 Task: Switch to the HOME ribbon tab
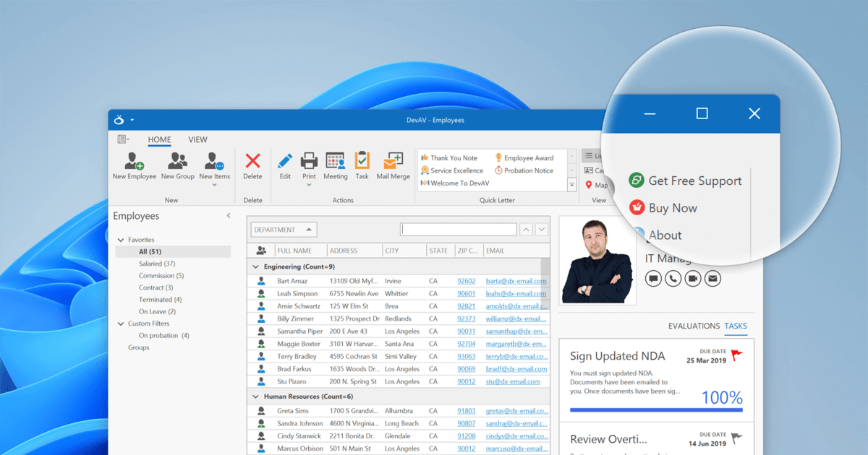(x=159, y=140)
